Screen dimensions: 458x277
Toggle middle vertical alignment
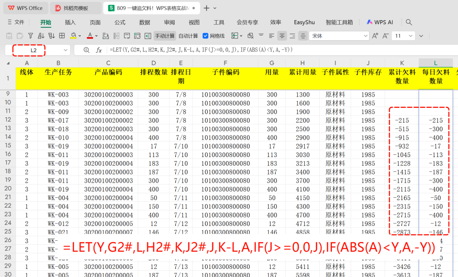click(303, 36)
